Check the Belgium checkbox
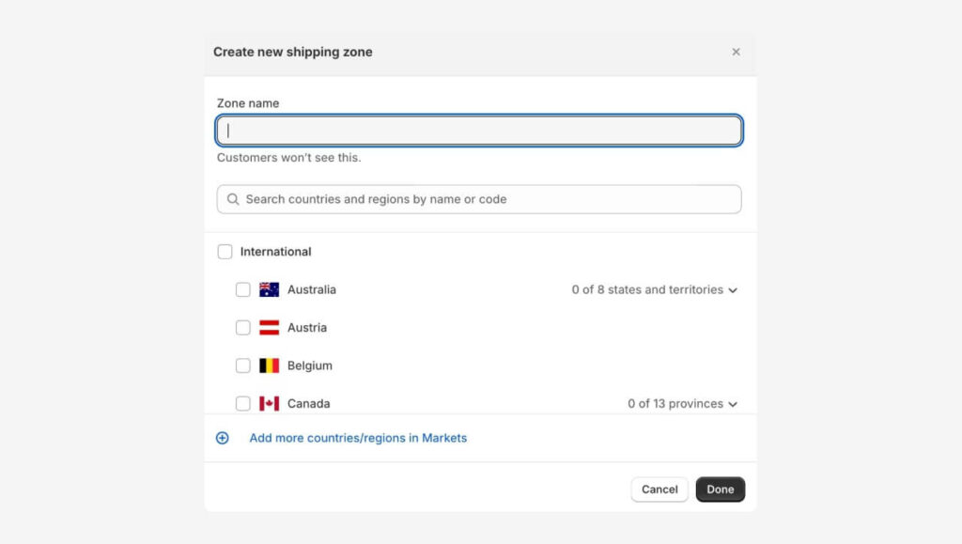 point(242,365)
